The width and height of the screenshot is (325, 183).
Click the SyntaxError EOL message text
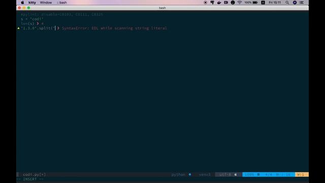[x=114, y=28]
